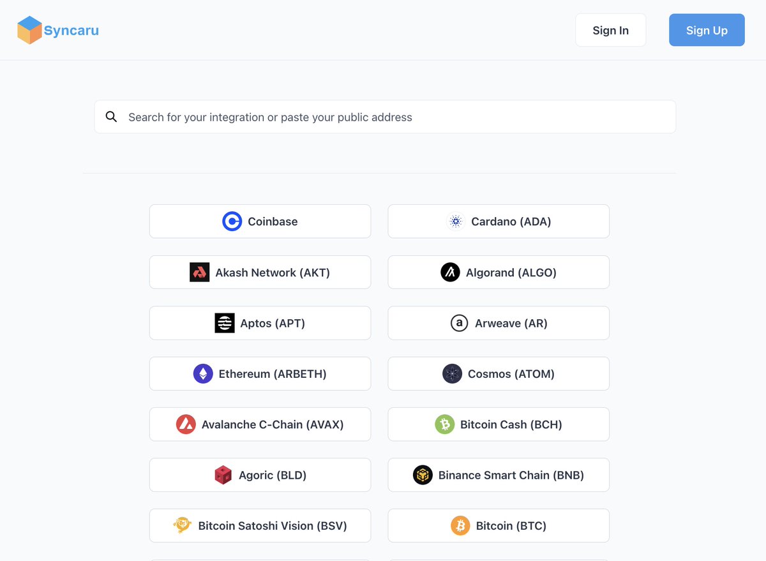Click the Bitcoin Satoshi Vision logo icon
This screenshot has height=561, width=766.
[x=183, y=525]
